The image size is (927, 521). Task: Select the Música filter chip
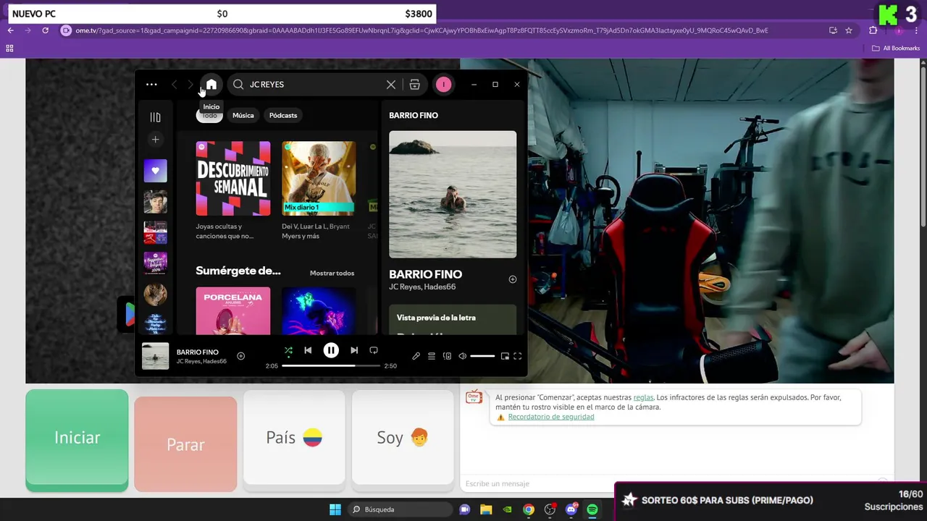pos(243,115)
